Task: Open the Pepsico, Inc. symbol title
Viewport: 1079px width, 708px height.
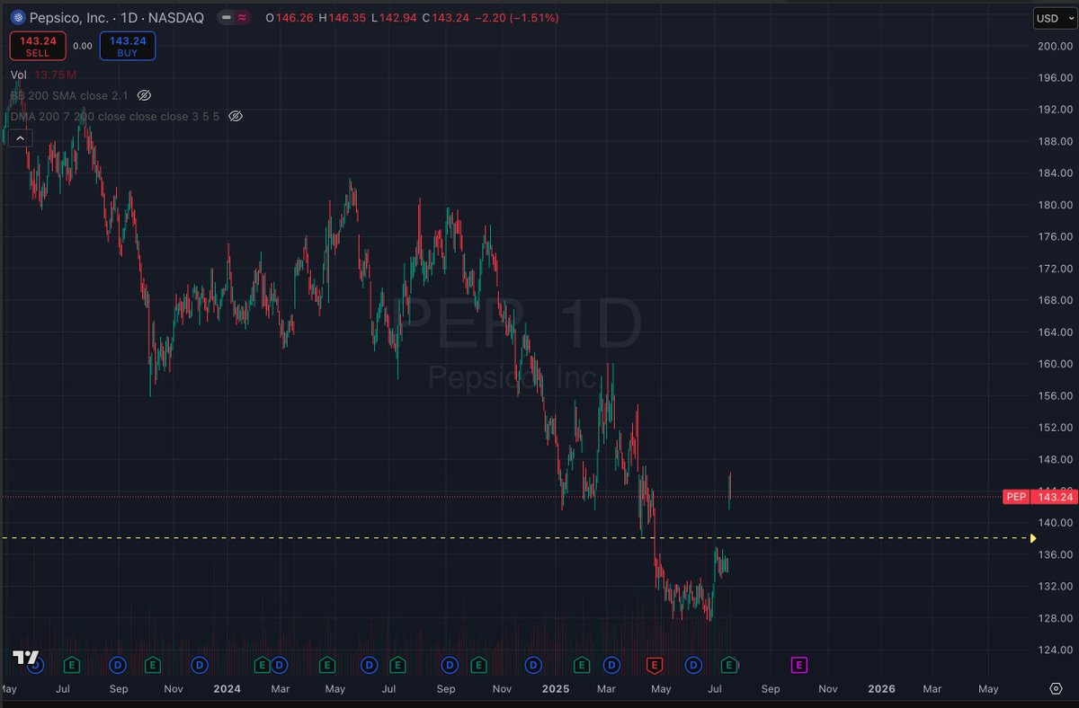Action: pos(117,17)
